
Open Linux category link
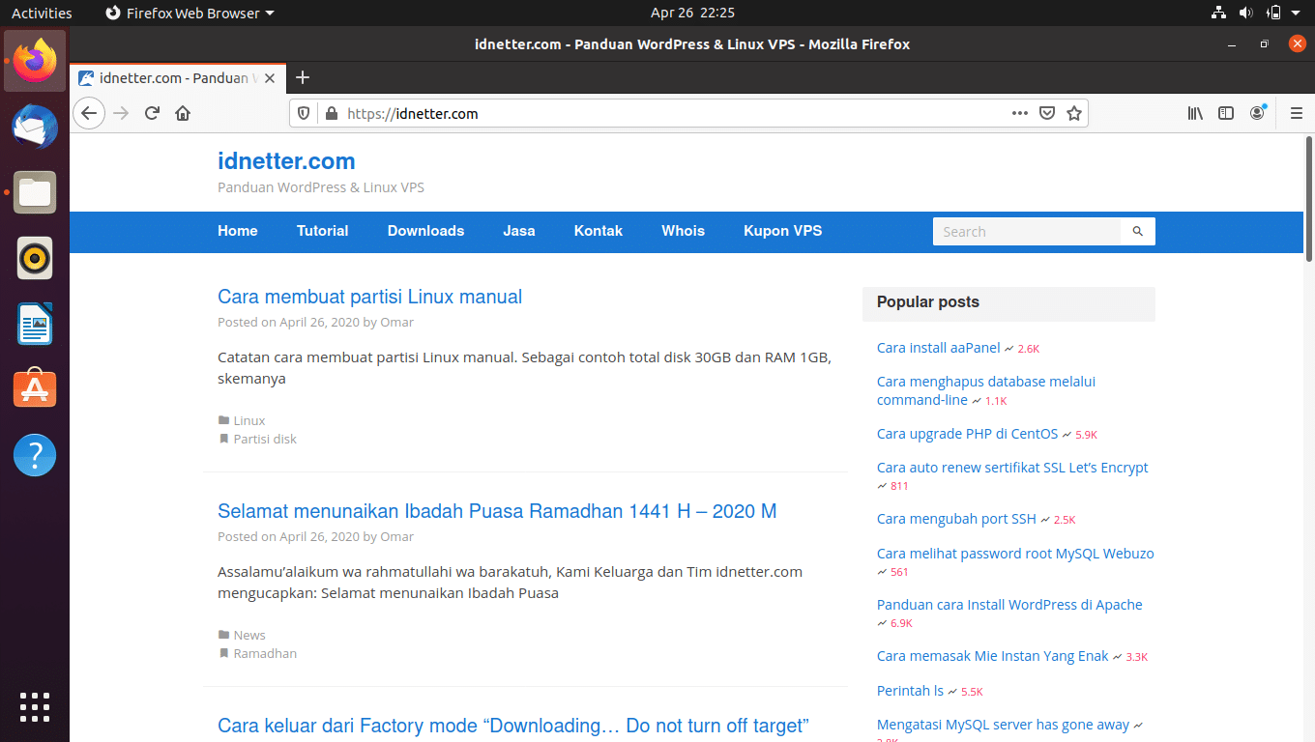pos(249,420)
